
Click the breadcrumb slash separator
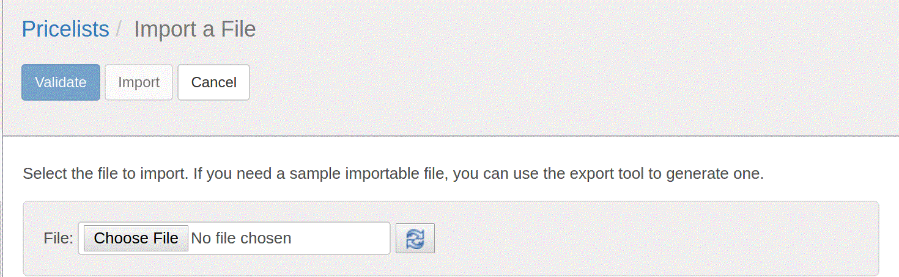click(120, 29)
